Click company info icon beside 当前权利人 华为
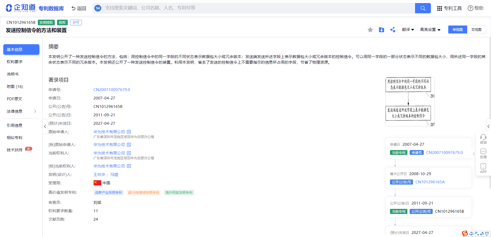Viewport: 491px width, 237px height. (x=129, y=153)
